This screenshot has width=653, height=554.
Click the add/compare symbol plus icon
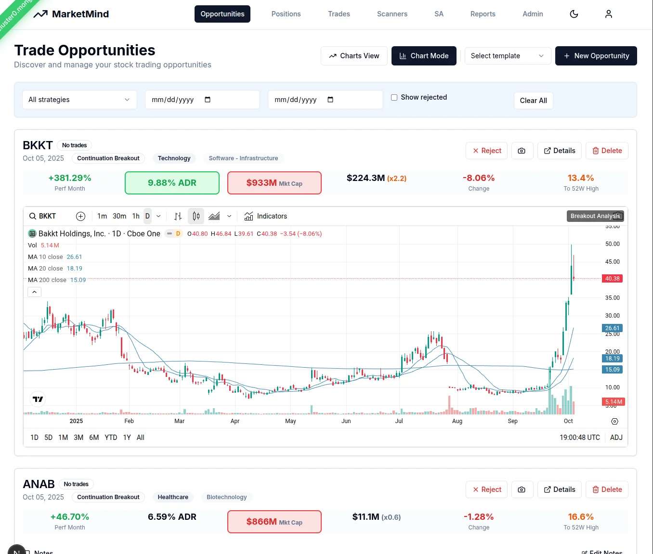click(x=80, y=216)
